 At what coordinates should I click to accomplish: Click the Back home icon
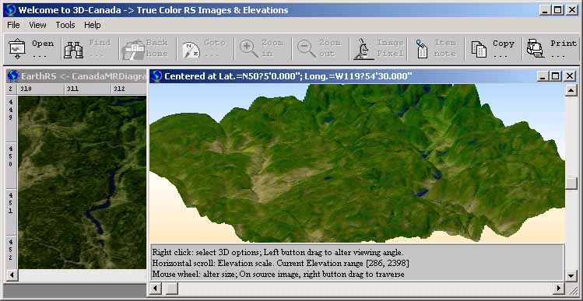[133, 50]
